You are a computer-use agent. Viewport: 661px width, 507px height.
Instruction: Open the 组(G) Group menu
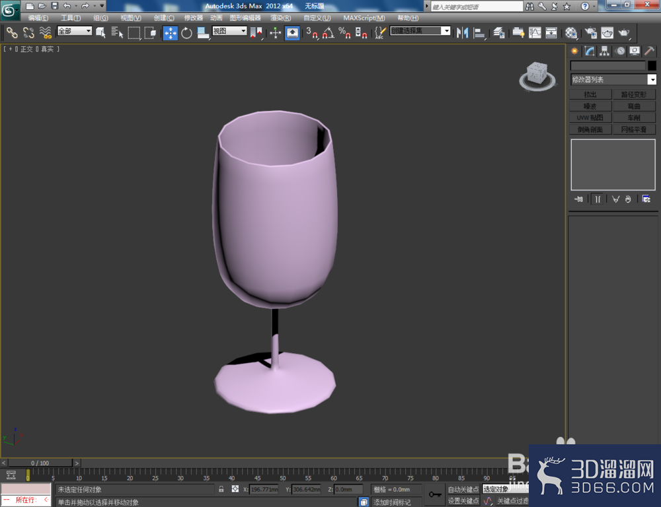coord(100,18)
